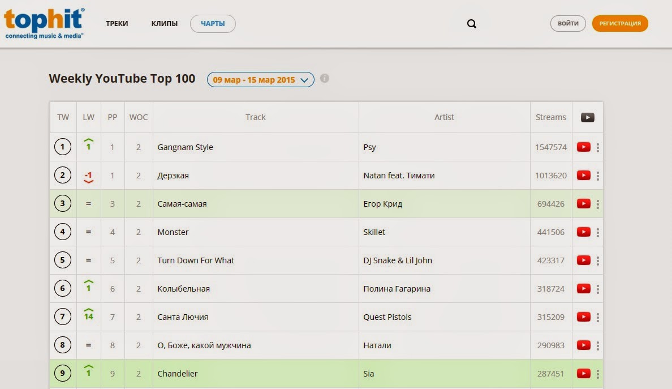Click the ВОЙТИ login button
This screenshot has width=672, height=389.
[568, 24]
